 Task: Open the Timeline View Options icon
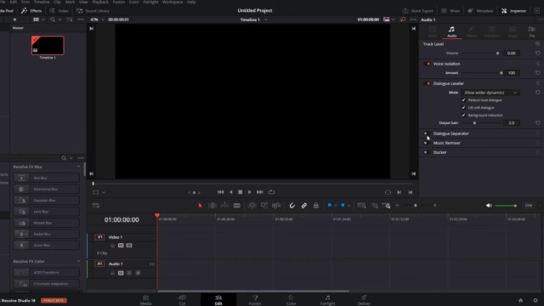[x=96, y=206]
